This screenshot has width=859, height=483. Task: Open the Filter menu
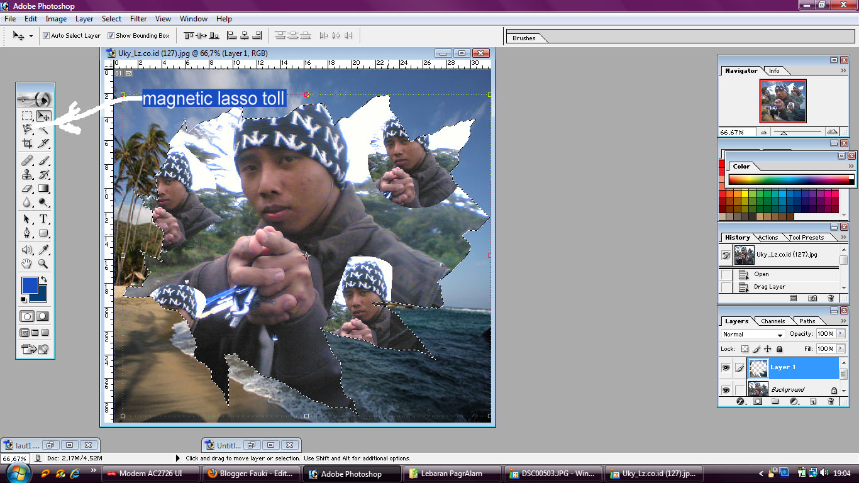[138, 19]
